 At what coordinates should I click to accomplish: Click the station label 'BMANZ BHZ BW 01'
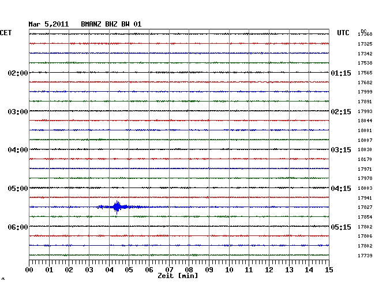[x=111, y=24]
